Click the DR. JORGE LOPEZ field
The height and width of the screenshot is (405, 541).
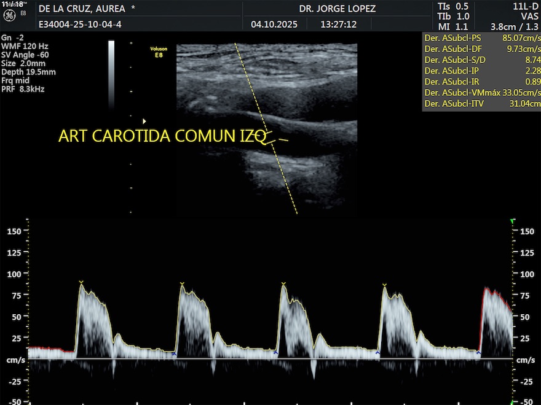click(337, 9)
